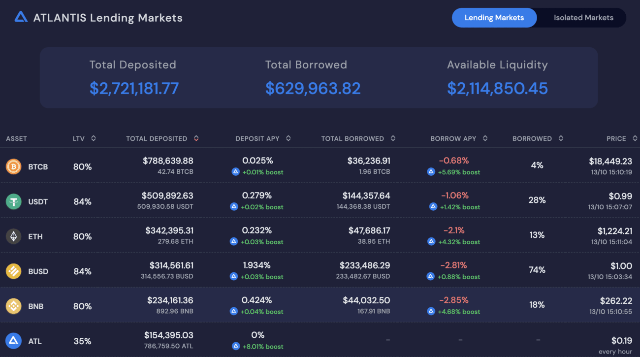The height and width of the screenshot is (357, 640).
Task: Click BTCB total deposited $788,639.88
Action: (x=168, y=161)
